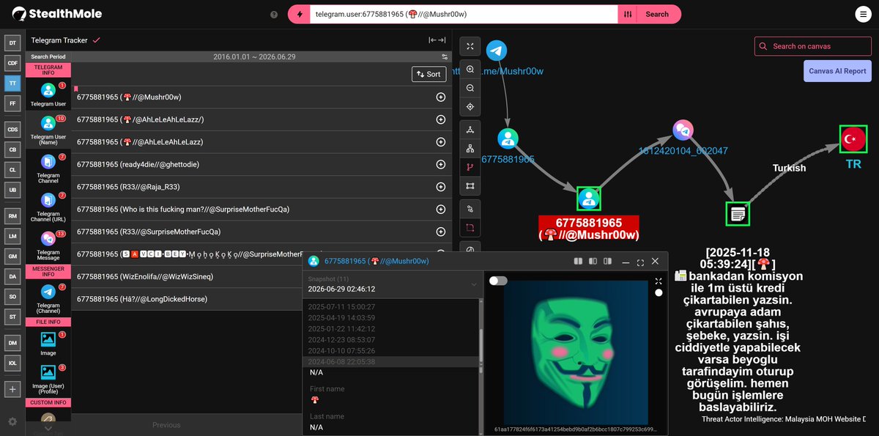879x436 pixels.
Task: Zoom in on the canvas
Action: pos(470,68)
